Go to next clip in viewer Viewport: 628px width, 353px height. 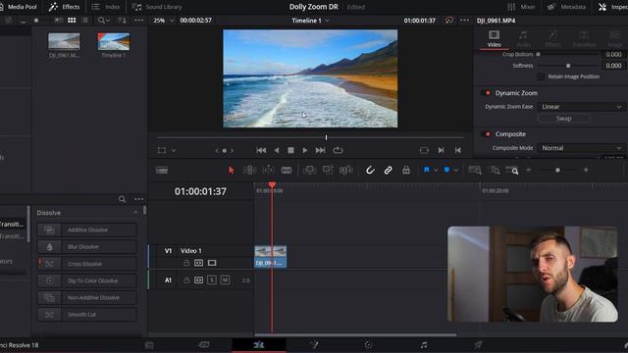[x=441, y=150]
